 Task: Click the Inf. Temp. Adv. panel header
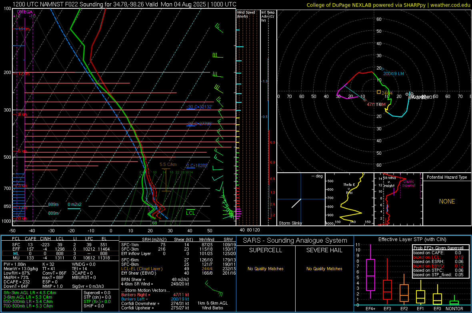pos(268,16)
